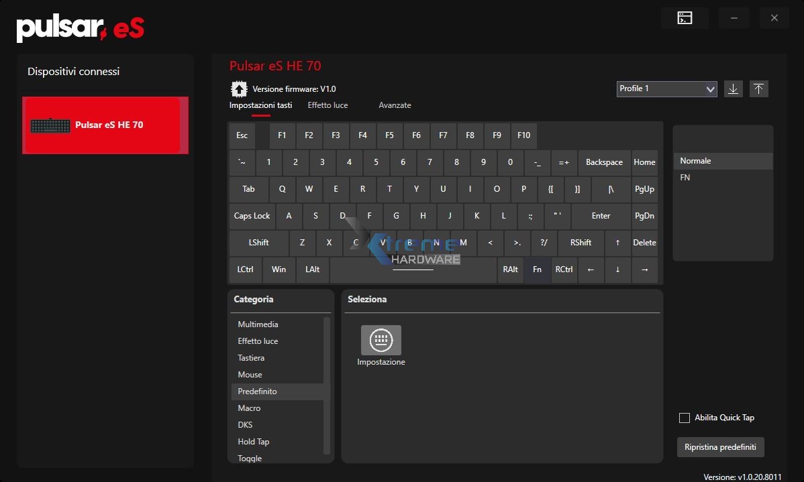Select the Fn key on the keyboard layout
The image size is (804, 482).
537,269
